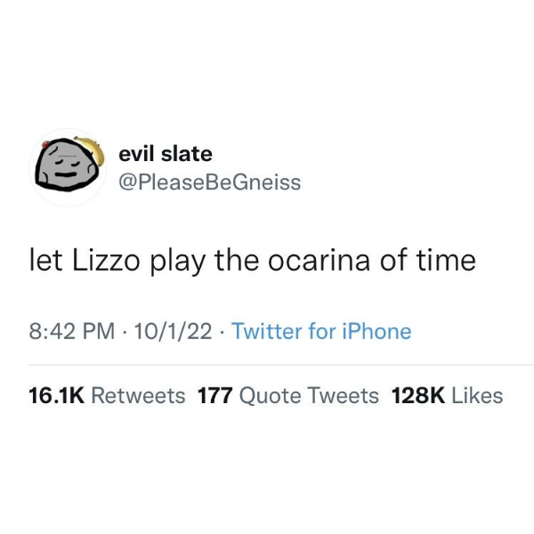Click the phrase ocarina of time

click(x=372, y=261)
